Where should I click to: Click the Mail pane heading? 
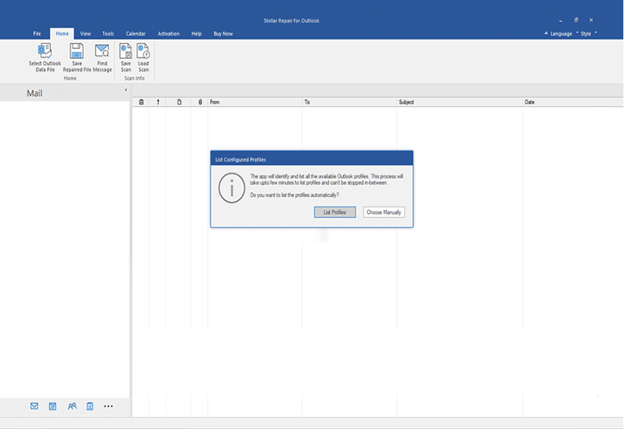pyautogui.click(x=35, y=93)
